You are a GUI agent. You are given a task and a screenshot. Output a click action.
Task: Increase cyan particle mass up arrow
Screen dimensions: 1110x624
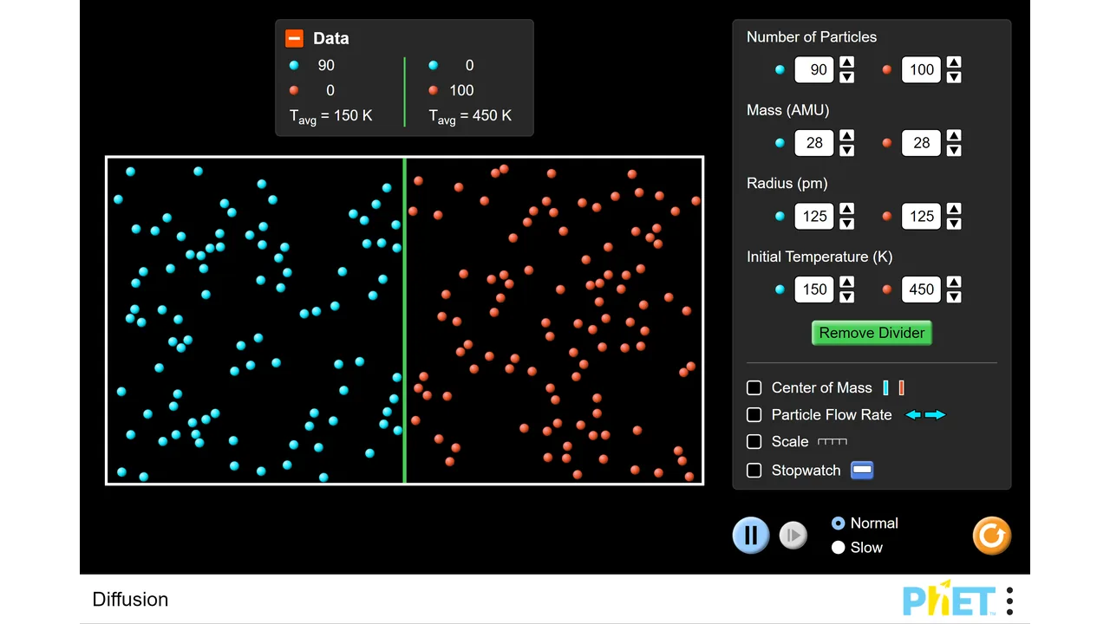[x=847, y=135]
